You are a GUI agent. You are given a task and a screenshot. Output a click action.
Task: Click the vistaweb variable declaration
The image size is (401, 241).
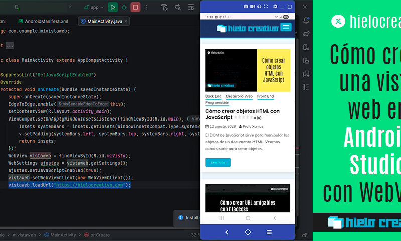(40, 156)
